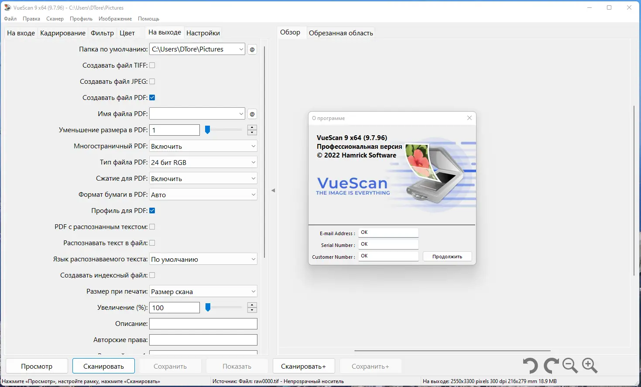Zoom into the scan preview
Viewport: 641px width, 387px height.
590,366
